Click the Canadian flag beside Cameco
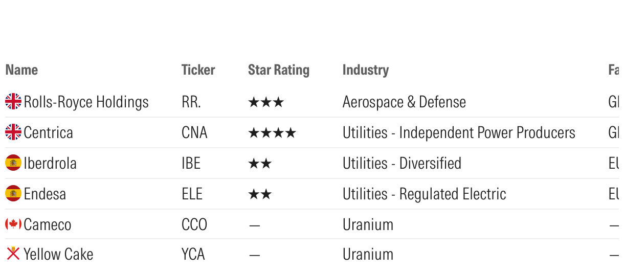This screenshot has height=273, width=624. tap(13, 224)
